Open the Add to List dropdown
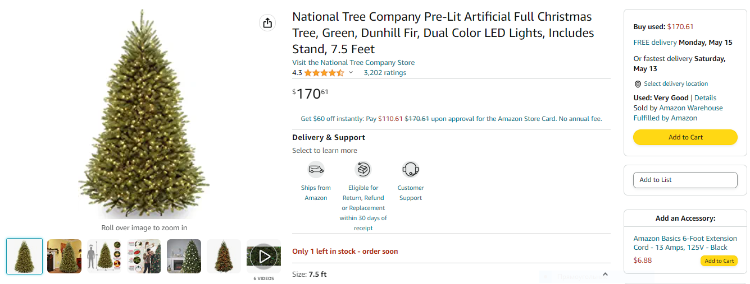Viewport: 750px width, 284px height. click(x=684, y=180)
